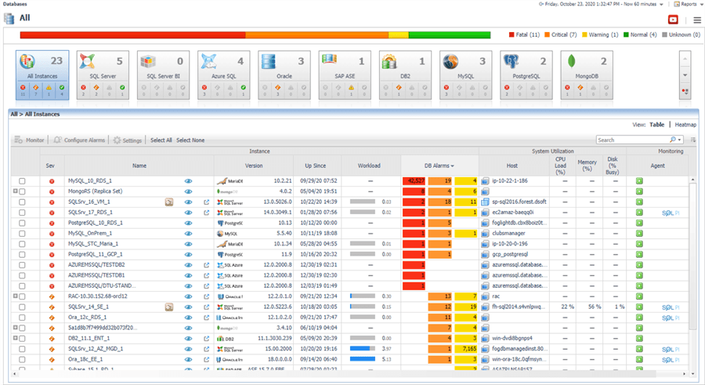The width and height of the screenshot is (705, 385).
Task: Check the box for MySQL_OnPrem_1
Action: (22, 234)
